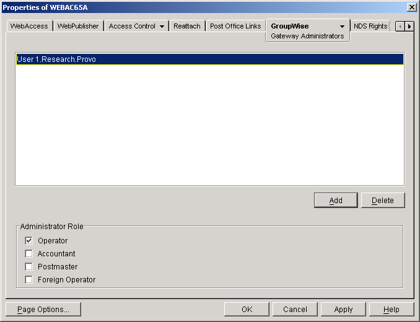The height and width of the screenshot is (322, 420).
Task: Open the Page Options dialog
Action: point(43,309)
